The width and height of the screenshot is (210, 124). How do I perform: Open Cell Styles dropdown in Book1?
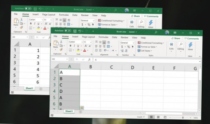[145, 51]
